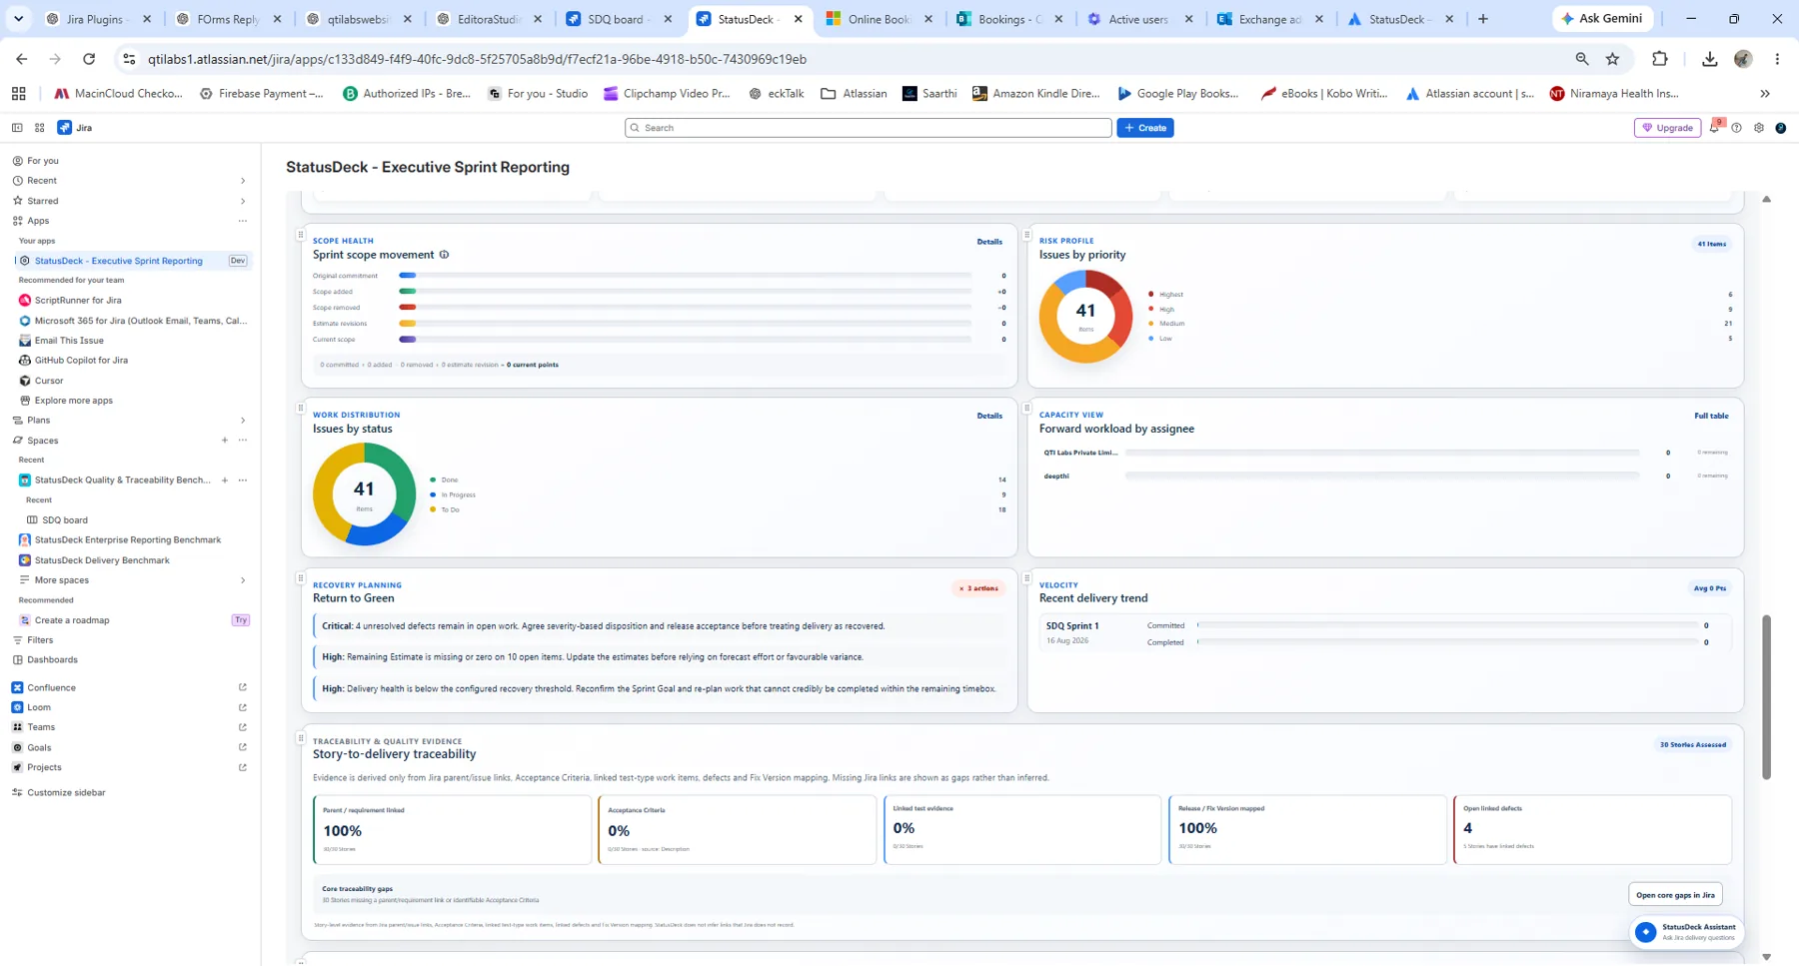Click the info icon beside Sprint scope movement
This screenshot has height=966, width=1799.
(x=445, y=255)
